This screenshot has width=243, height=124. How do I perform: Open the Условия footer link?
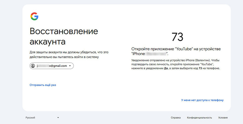click(223, 117)
